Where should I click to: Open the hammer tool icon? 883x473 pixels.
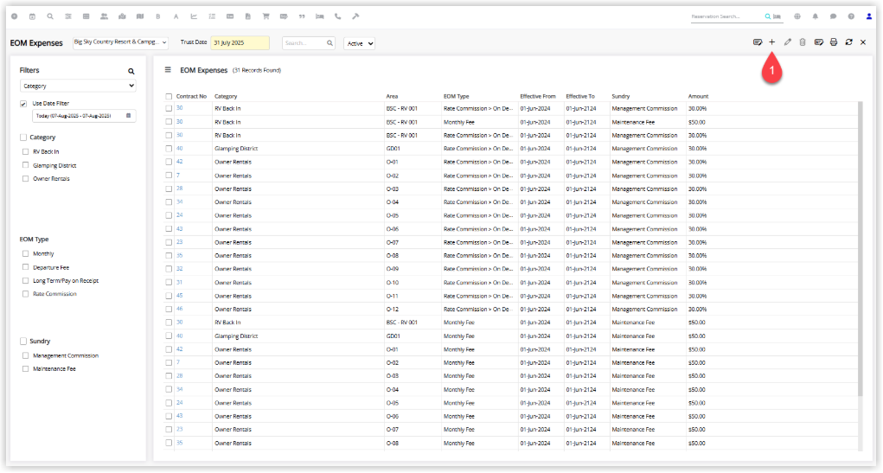point(356,16)
